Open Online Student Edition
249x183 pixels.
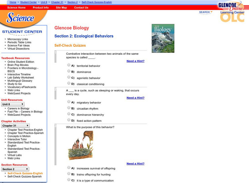[21, 62]
